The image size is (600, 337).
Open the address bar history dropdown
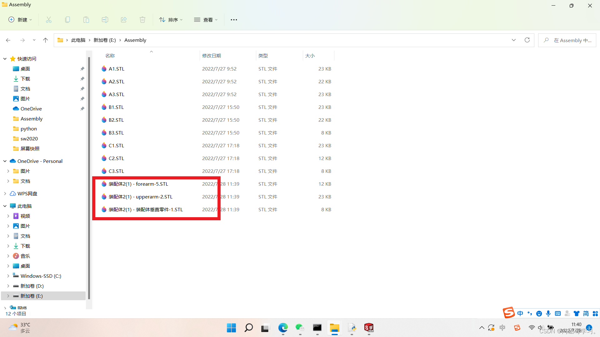pos(513,40)
